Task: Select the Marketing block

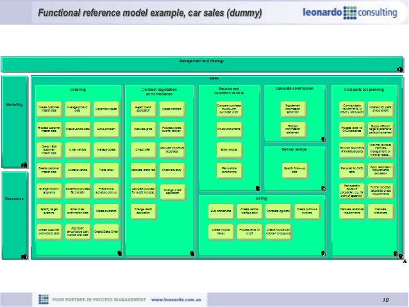Action: [14, 122]
